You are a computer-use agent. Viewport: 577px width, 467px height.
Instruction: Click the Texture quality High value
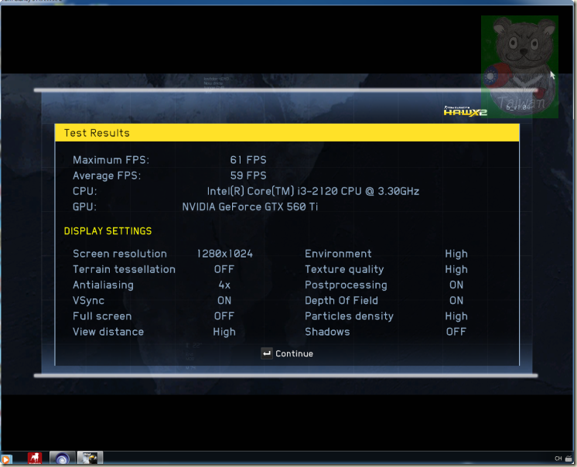point(456,269)
